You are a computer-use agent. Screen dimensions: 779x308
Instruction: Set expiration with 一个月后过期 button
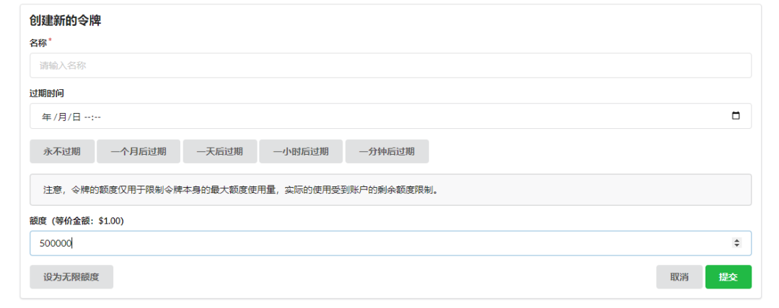point(138,152)
